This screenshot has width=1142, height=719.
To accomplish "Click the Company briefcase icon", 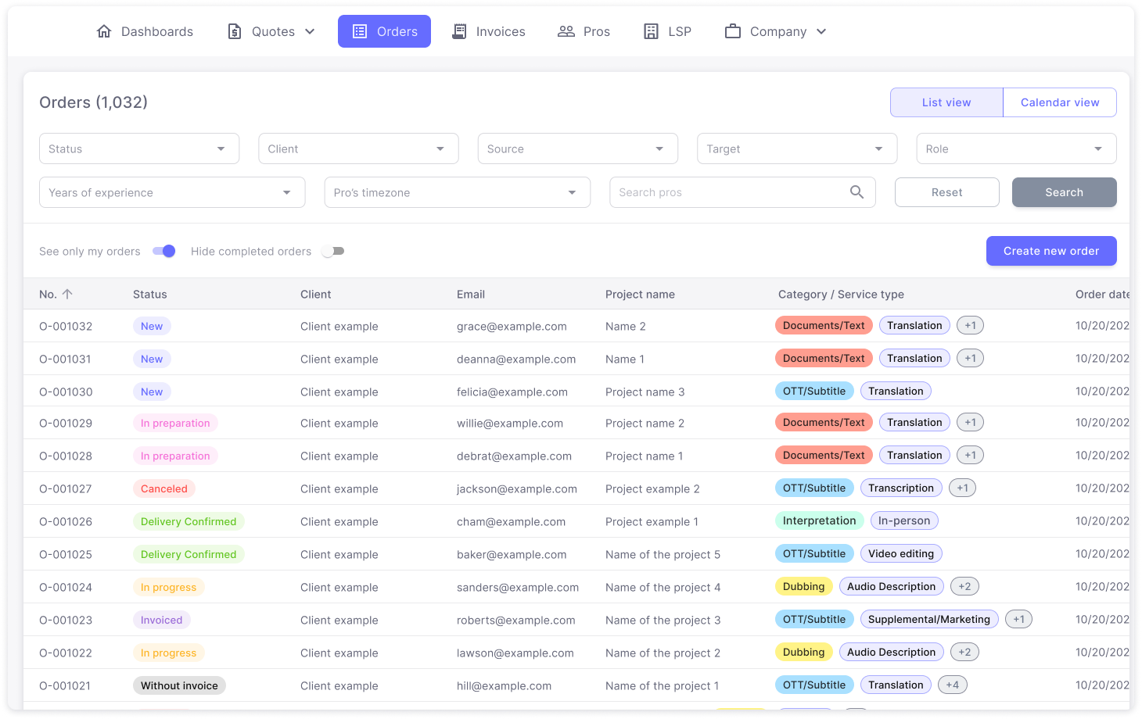I will [733, 31].
